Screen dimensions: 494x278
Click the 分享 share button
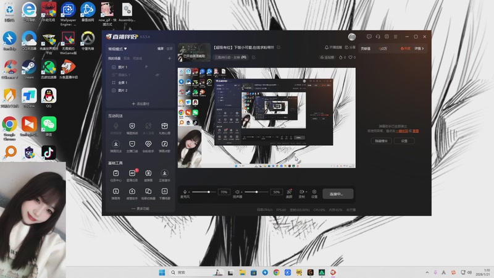[x=350, y=48]
